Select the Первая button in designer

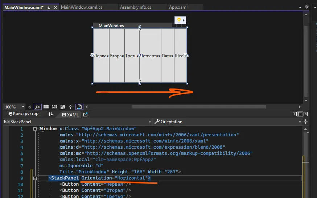coord(101,55)
